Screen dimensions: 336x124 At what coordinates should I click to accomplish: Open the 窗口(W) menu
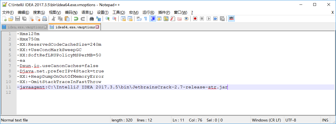[x=181, y=12]
